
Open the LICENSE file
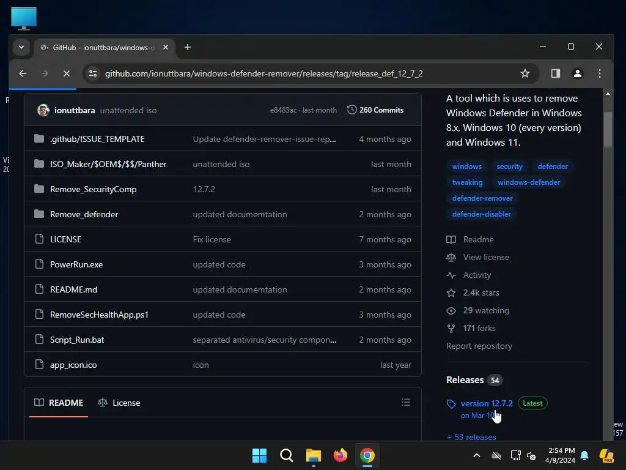(x=65, y=239)
